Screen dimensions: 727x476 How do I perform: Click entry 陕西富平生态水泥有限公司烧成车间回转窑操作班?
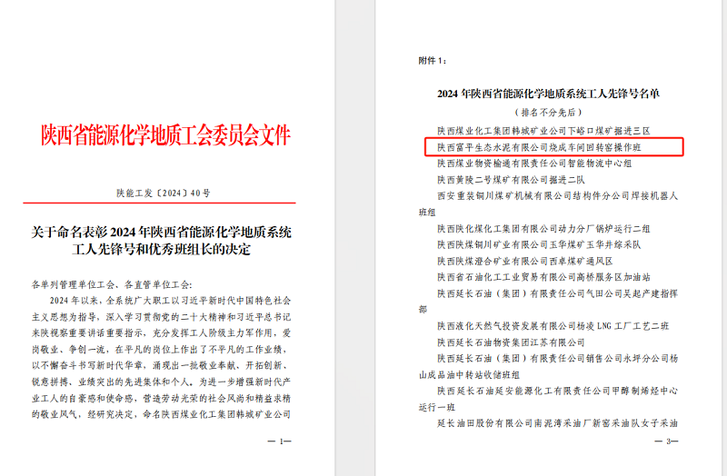point(539,147)
